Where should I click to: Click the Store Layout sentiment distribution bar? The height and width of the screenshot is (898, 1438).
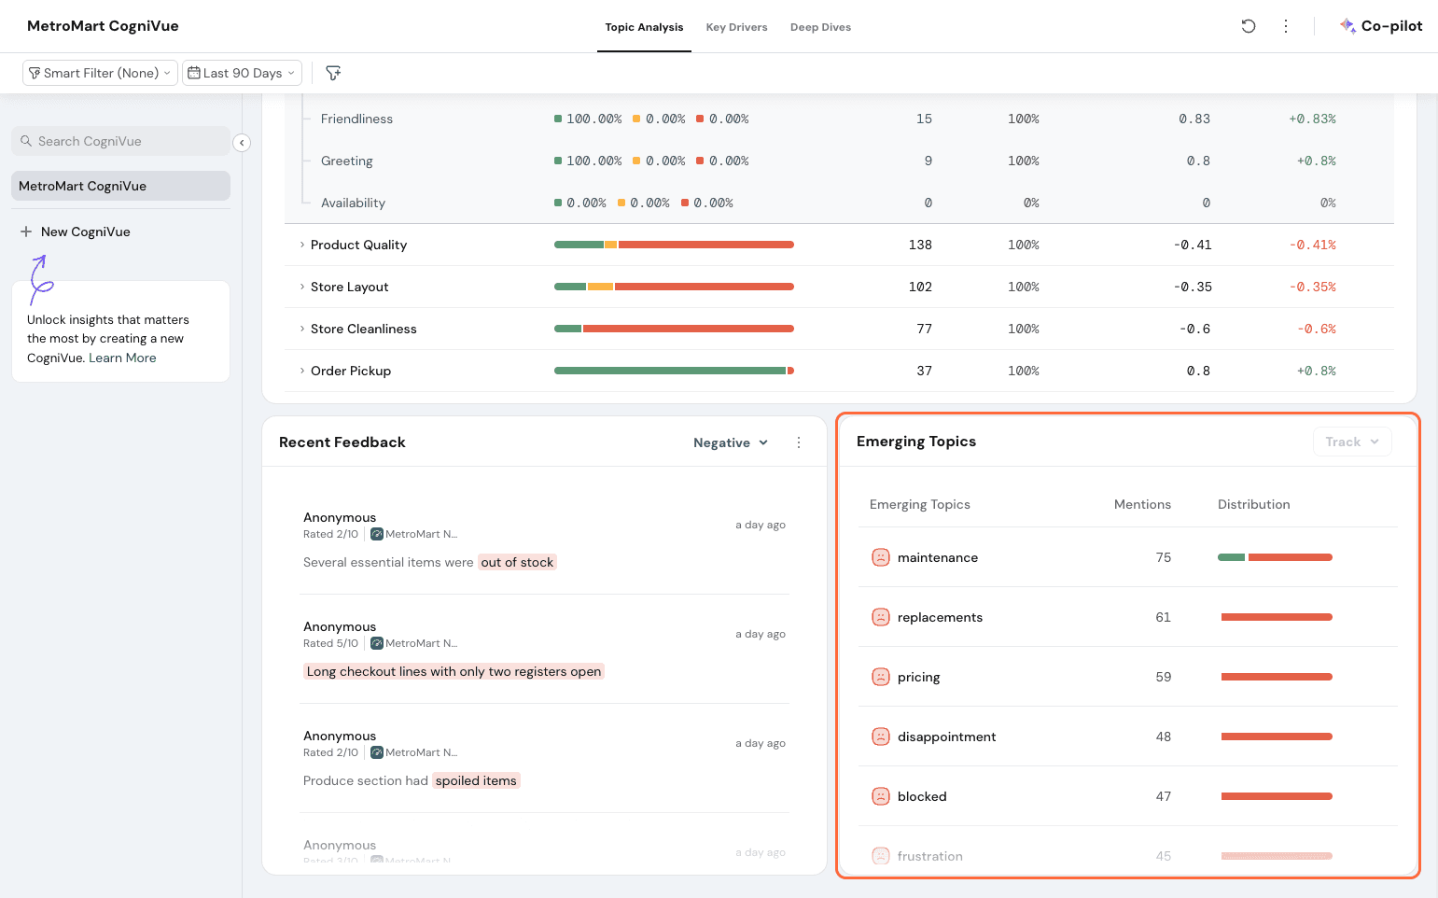[674, 287]
